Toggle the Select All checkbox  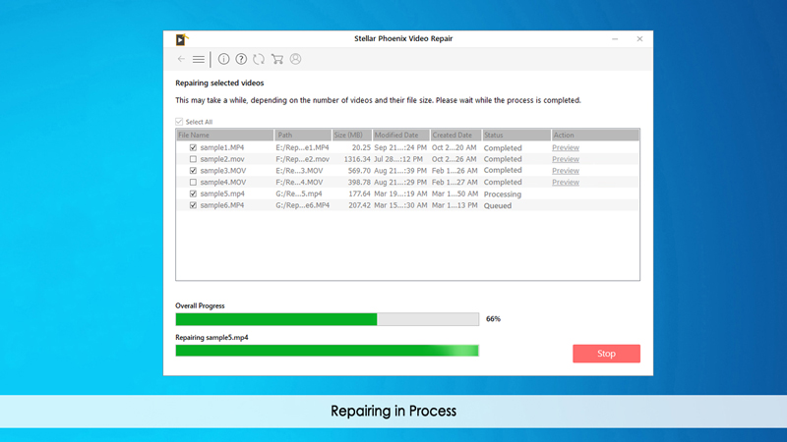point(179,122)
